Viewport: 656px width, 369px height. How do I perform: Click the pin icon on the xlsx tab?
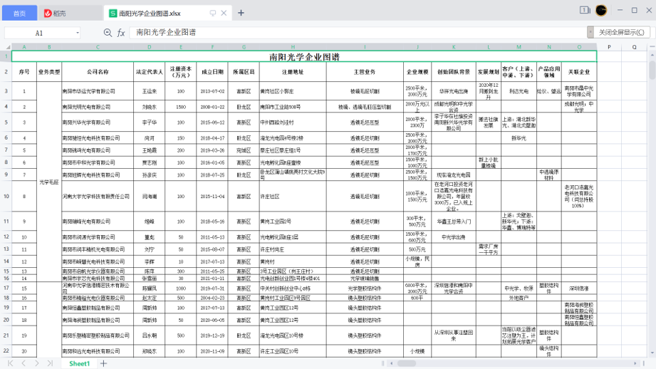pos(212,13)
